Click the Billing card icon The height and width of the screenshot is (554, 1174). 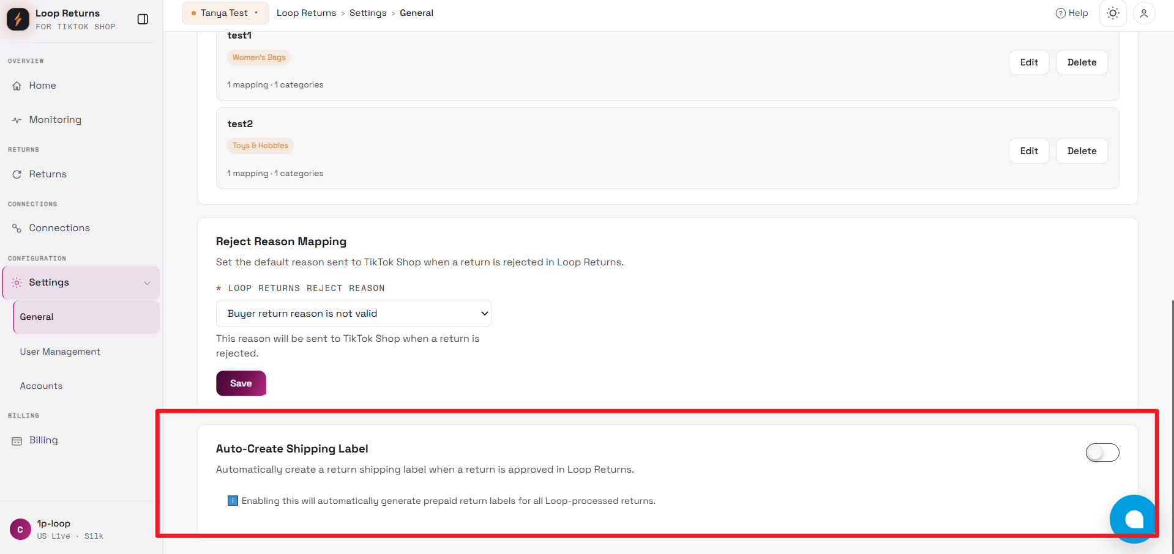coord(17,441)
